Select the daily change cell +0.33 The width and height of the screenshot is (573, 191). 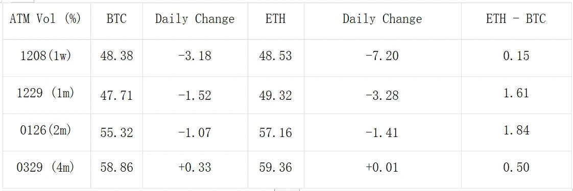point(195,168)
